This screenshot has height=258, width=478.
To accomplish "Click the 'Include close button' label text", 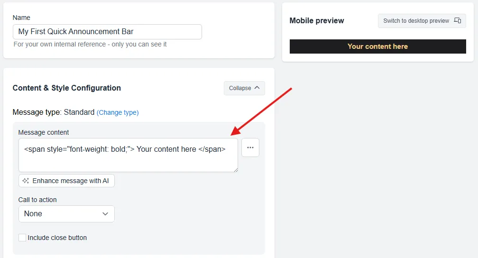I will click(x=57, y=238).
